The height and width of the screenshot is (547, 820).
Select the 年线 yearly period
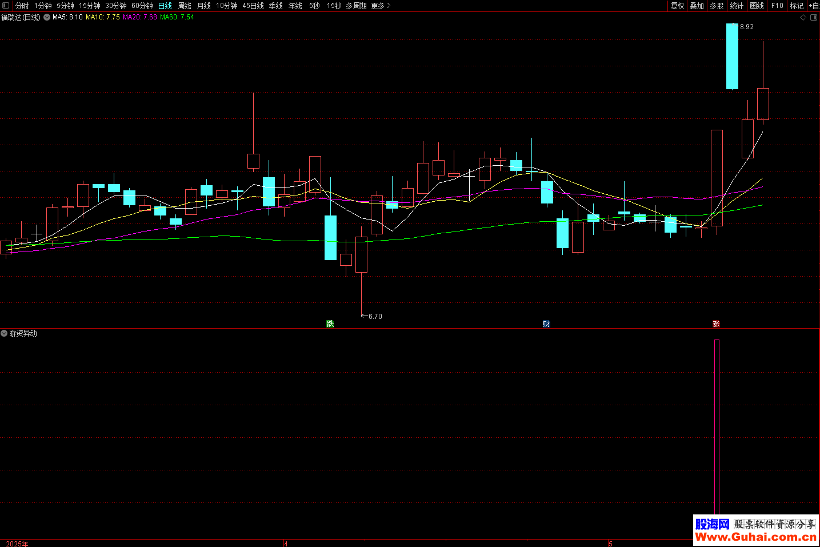(x=295, y=6)
